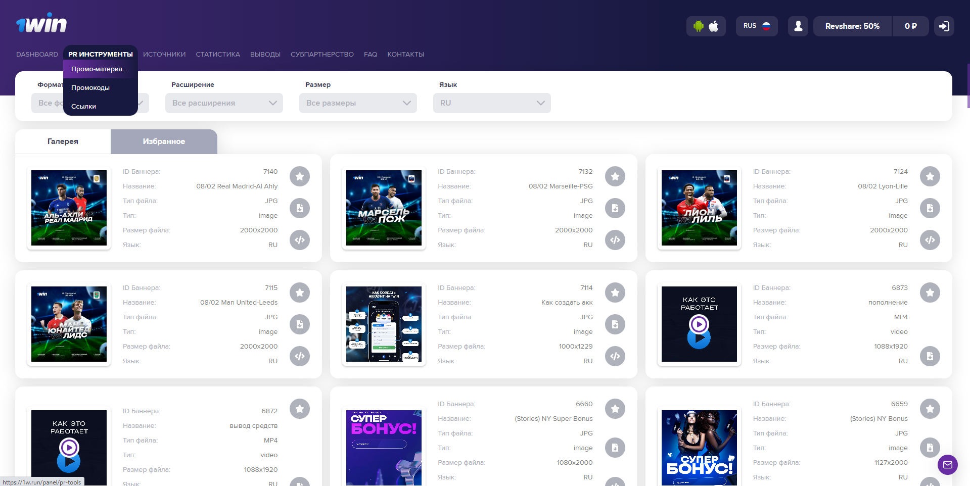Play the пополнение video thumbnail

pos(699,324)
